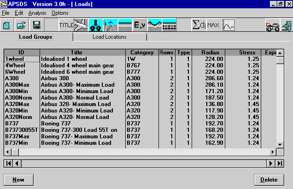
Task: Open the E,v material properties icon
Action: (140, 25)
